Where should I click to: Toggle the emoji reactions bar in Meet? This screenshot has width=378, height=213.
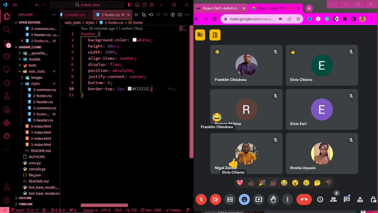click(244, 199)
